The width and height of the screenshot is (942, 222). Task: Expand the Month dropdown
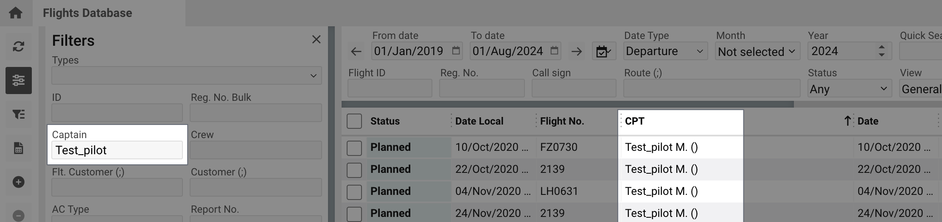pos(757,52)
